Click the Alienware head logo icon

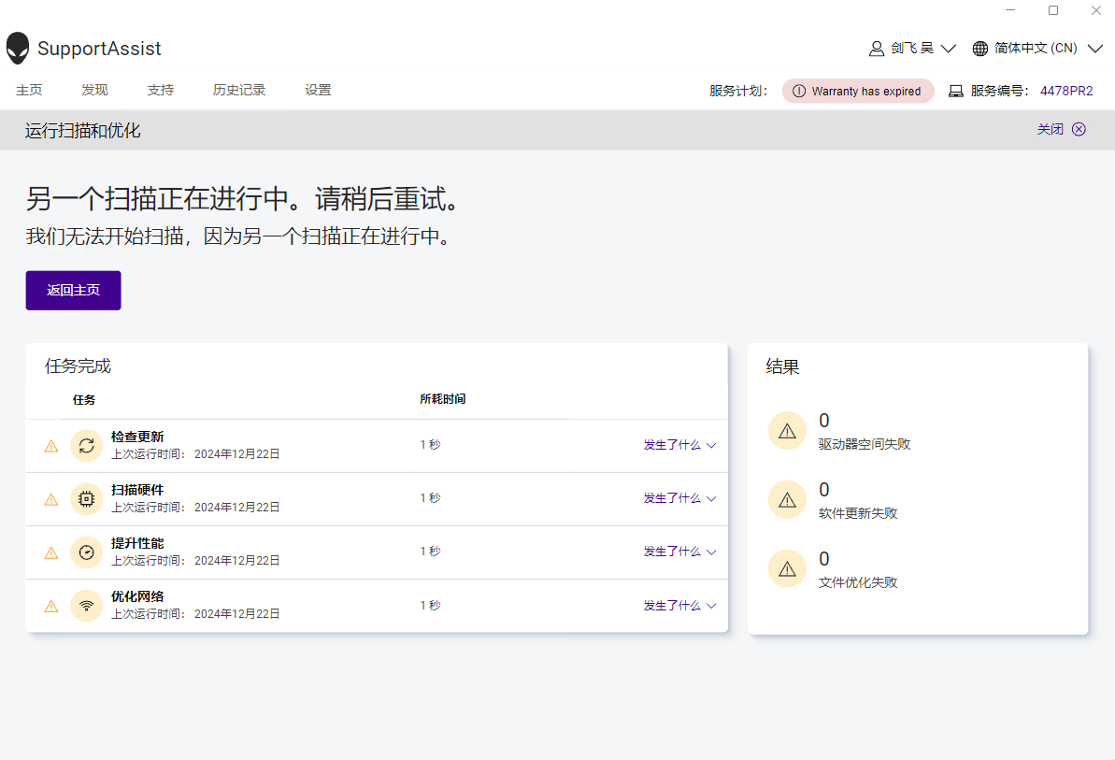pyautogui.click(x=18, y=49)
